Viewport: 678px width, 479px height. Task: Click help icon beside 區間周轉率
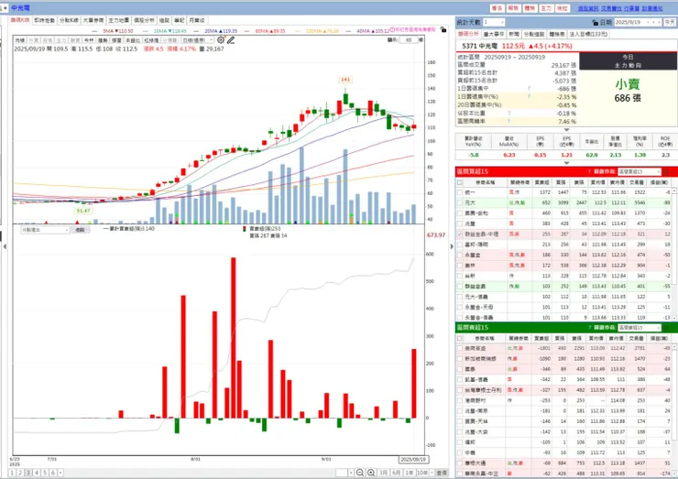pos(508,121)
